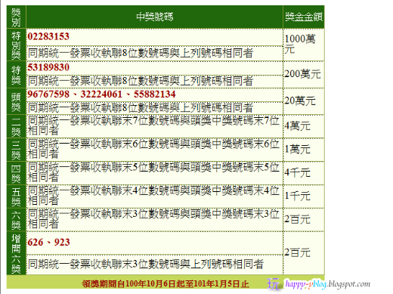Select the special prize number 02283153
The width and height of the screenshot is (393, 294).
(x=48, y=36)
